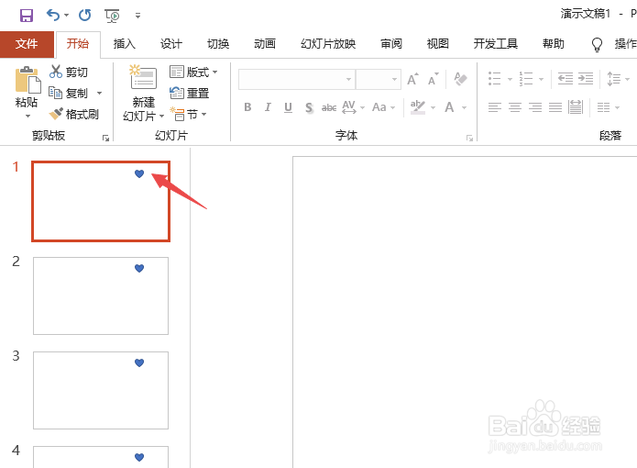
Task: Toggle text Shadow formatting
Action: [309, 107]
